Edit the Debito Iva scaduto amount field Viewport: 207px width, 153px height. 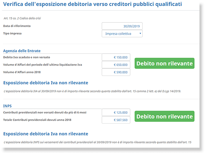(116, 57)
